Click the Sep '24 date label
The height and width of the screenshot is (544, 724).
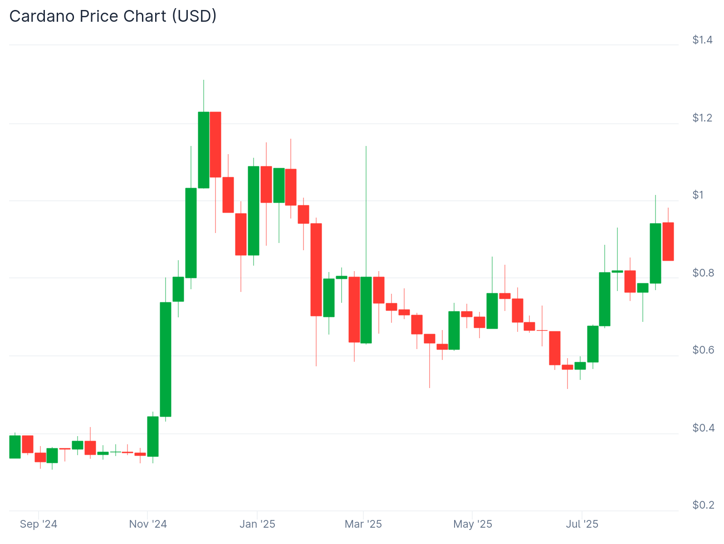[x=39, y=525]
